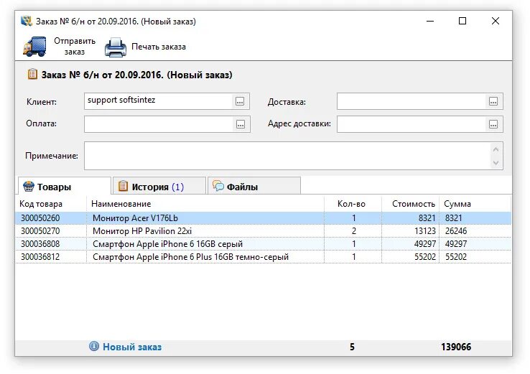Screen dimensions: 530x374
Task: Switch to the Товары tab
Action: click(65, 186)
